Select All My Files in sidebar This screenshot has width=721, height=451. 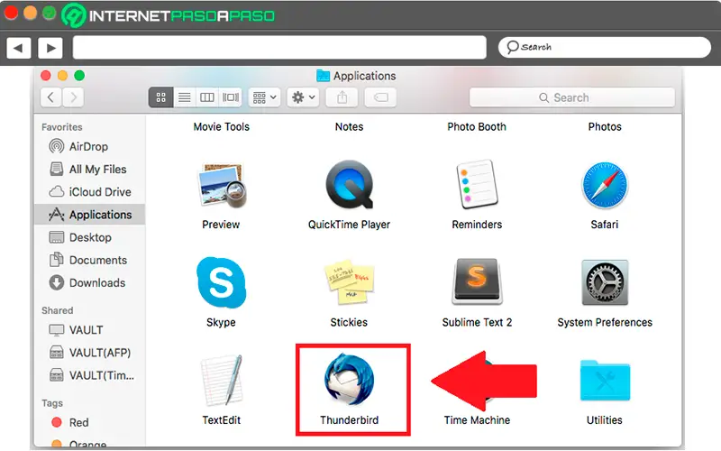pos(89,170)
